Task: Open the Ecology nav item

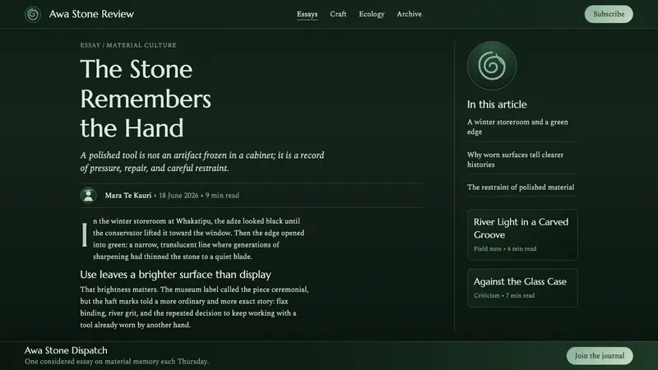Action: coord(372,14)
